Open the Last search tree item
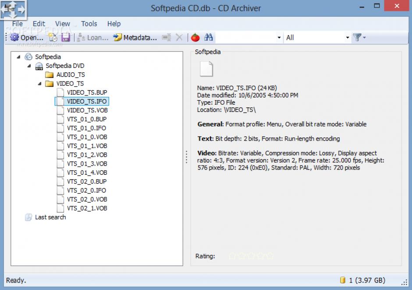This screenshot has width=412, height=290. 50,217
